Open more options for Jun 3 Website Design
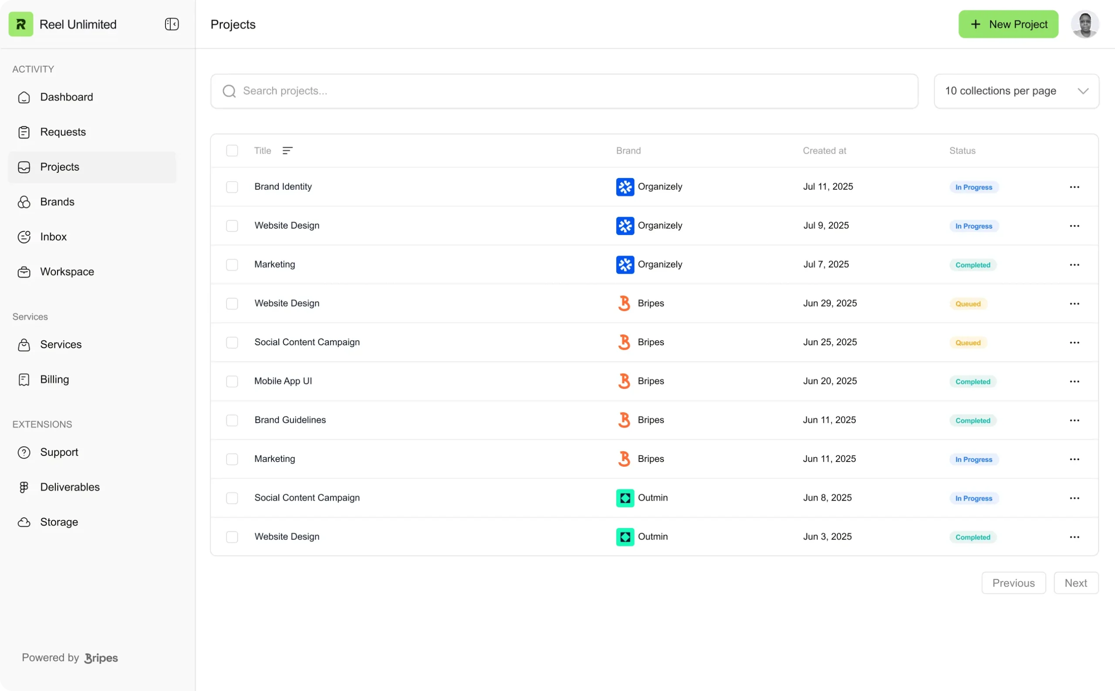Screen dimensions: 1115x691 [x=1074, y=537]
